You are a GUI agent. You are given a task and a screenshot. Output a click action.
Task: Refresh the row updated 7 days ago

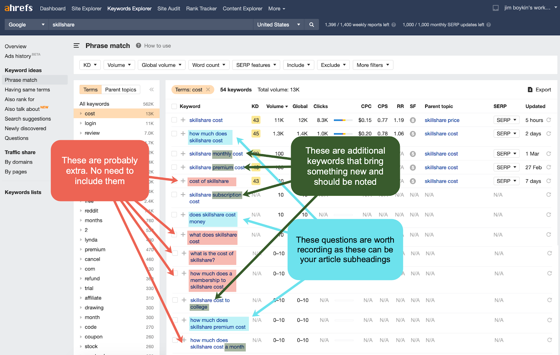click(549, 181)
